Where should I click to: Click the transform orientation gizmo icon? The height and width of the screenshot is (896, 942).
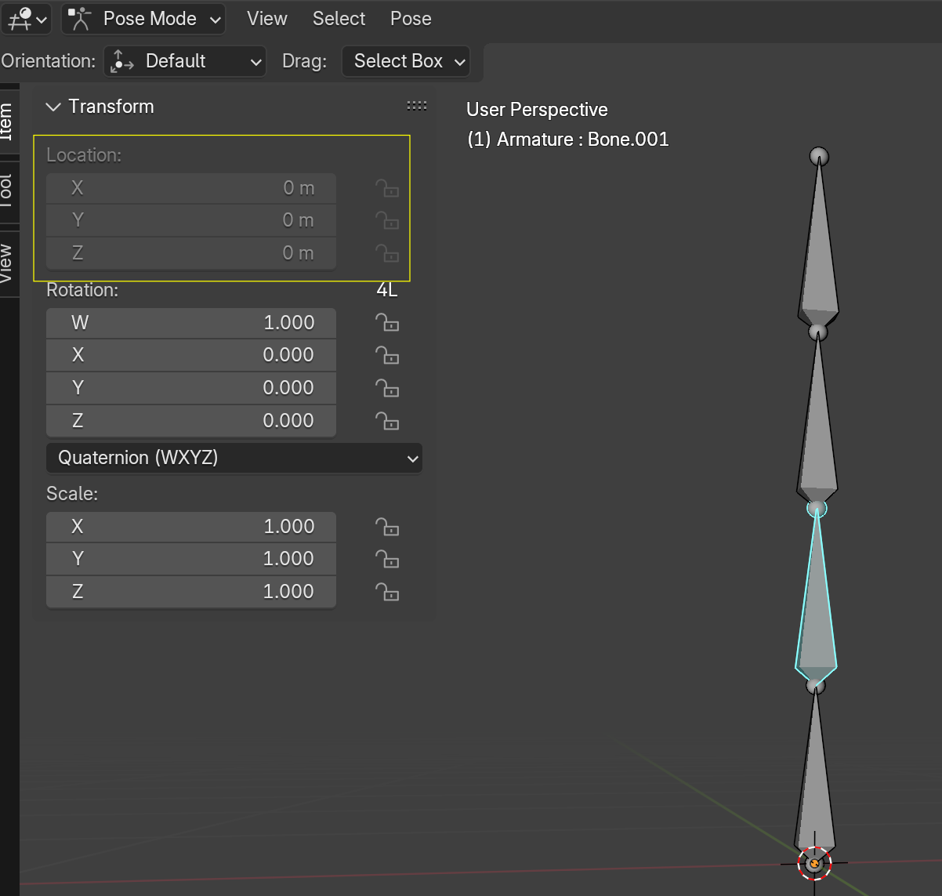pyautogui.click(x=121, y=61)
